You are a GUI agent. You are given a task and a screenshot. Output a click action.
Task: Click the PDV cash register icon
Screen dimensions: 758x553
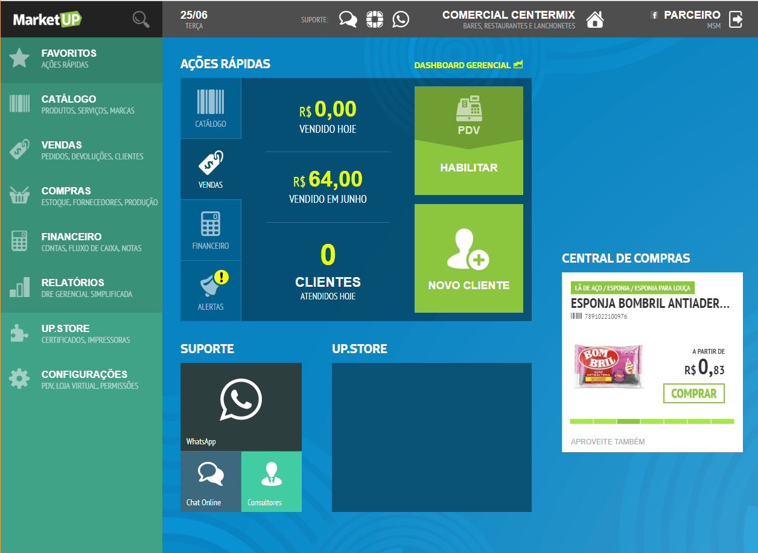(469, 109)
